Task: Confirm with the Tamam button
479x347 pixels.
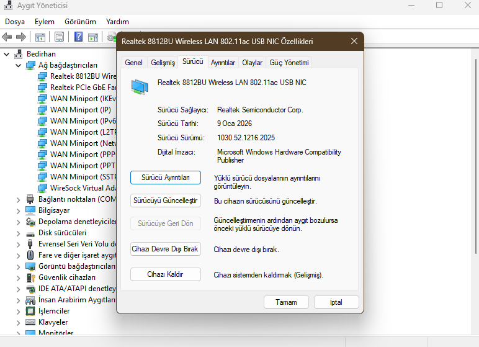Action: [x=286, y=302]
